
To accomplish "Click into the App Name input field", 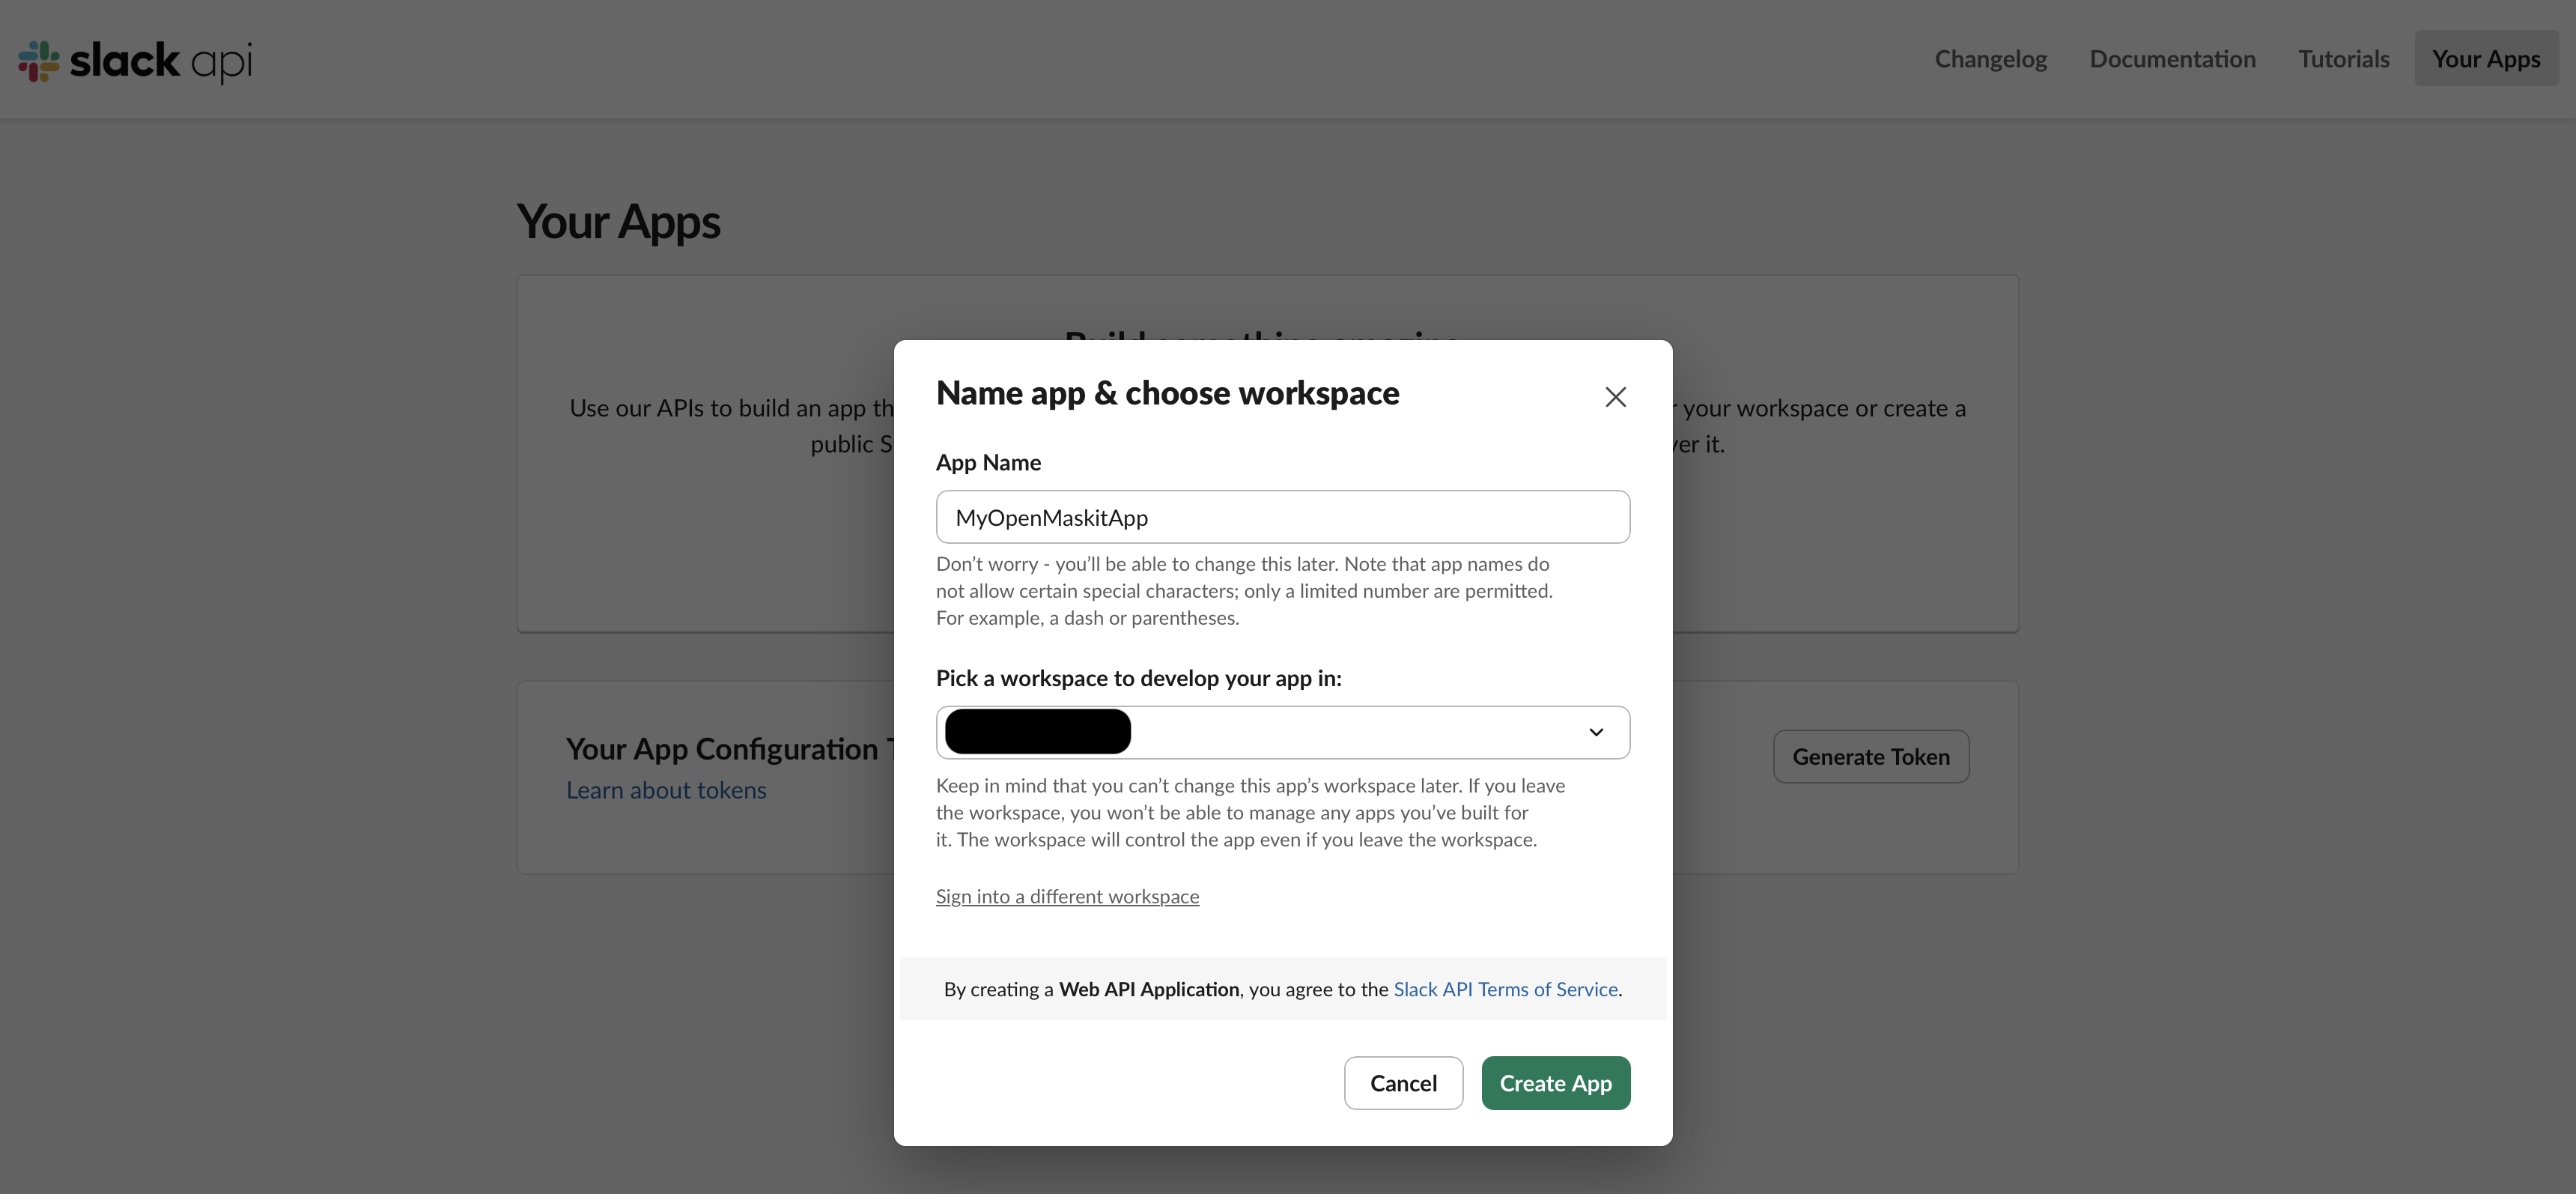I will pos(1283,517).
